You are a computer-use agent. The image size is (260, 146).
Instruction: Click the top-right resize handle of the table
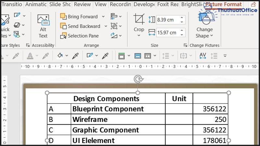(229, 93)
